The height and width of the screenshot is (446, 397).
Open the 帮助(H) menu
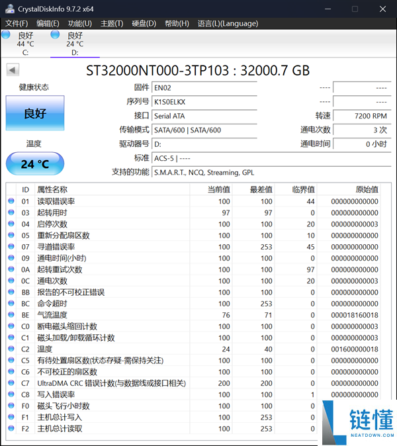coord(177,23)
